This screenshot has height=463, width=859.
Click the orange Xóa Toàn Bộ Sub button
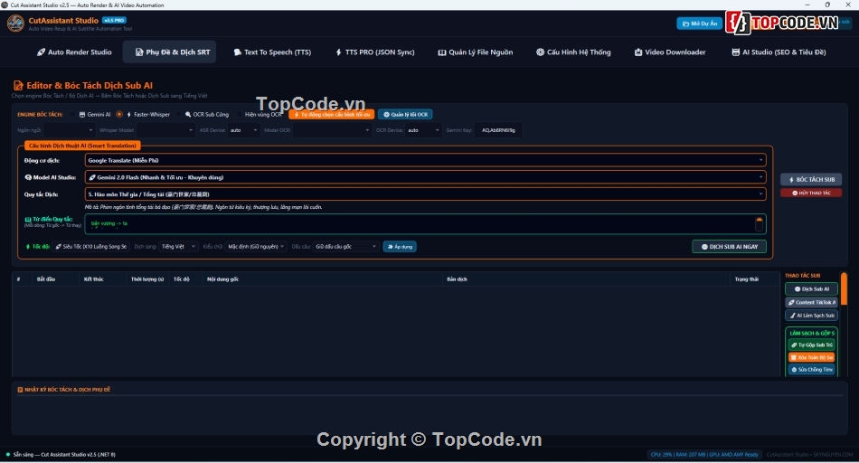tap(811, 357)
